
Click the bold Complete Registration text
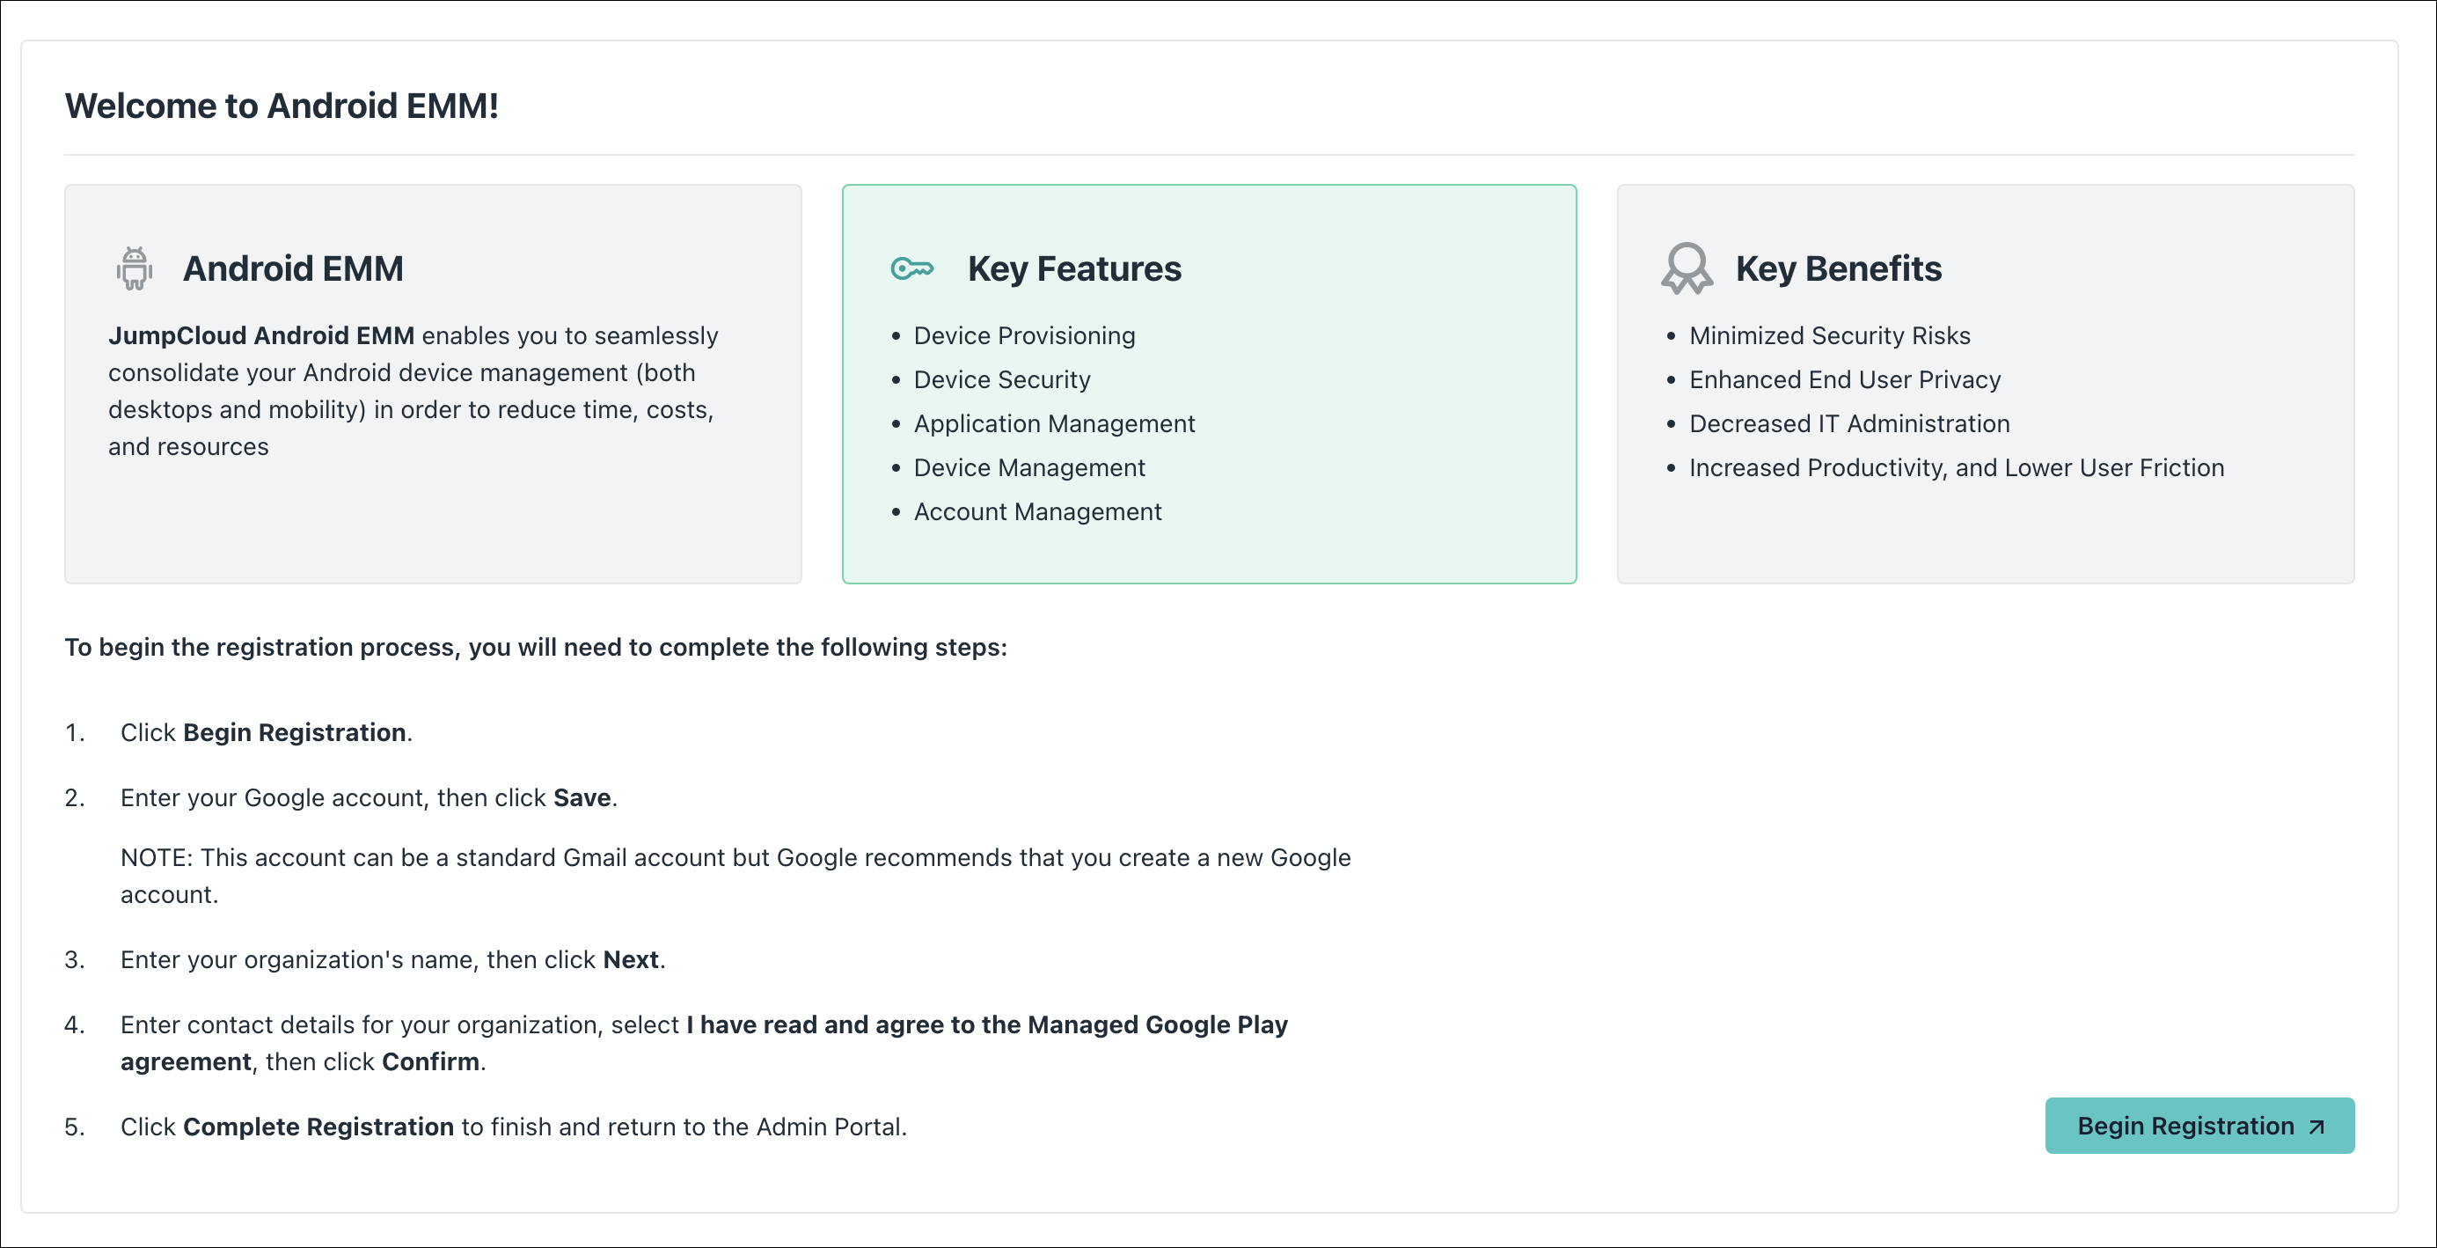click(x=318, y=1127)
